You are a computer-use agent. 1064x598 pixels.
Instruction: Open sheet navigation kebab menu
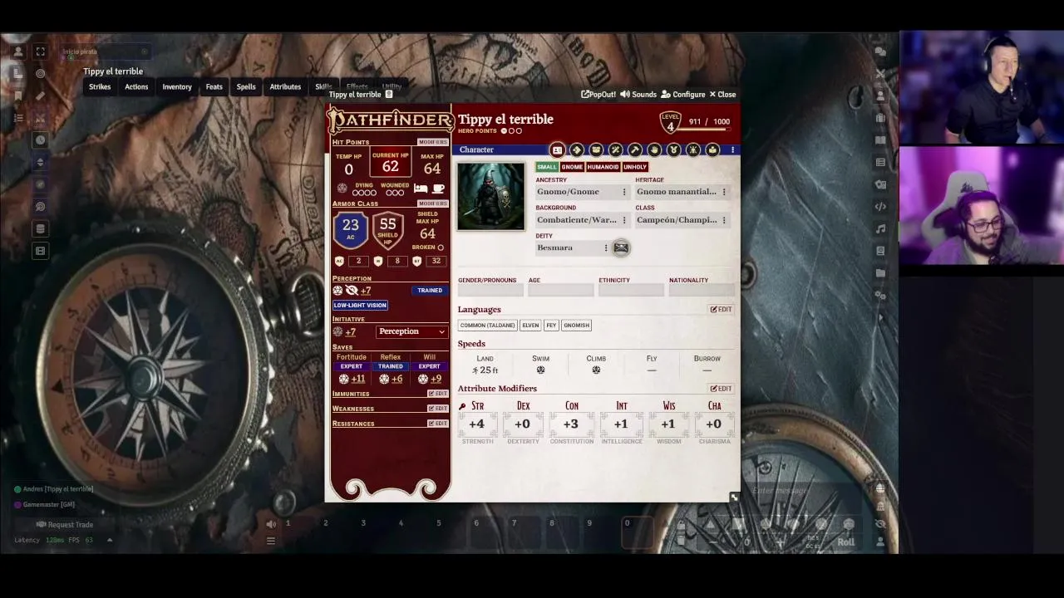[x=732, y=149]
